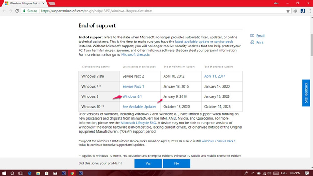313x176 pixels.
Task: Open a new browser tab
Action: pyautogui.click(x=52, y=4)
